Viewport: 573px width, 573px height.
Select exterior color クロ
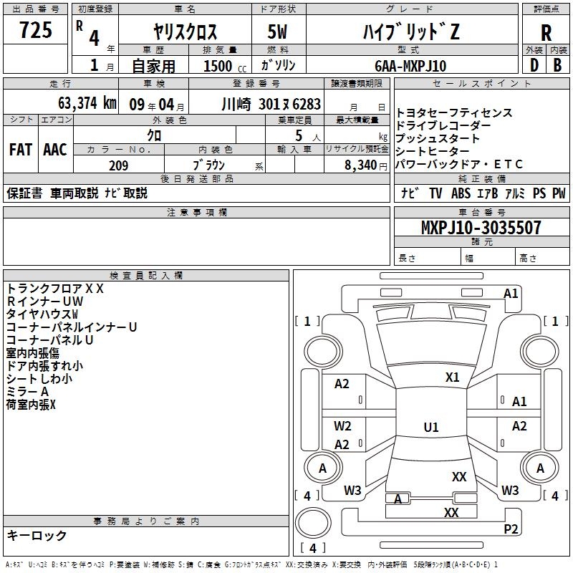154,135
